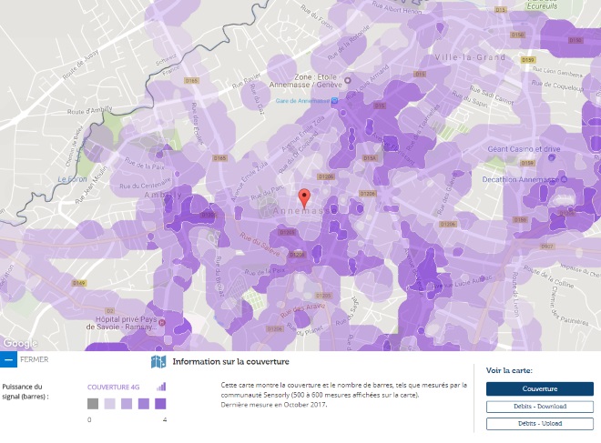Click the Puissance du signal (barres) label

(25, 392)
